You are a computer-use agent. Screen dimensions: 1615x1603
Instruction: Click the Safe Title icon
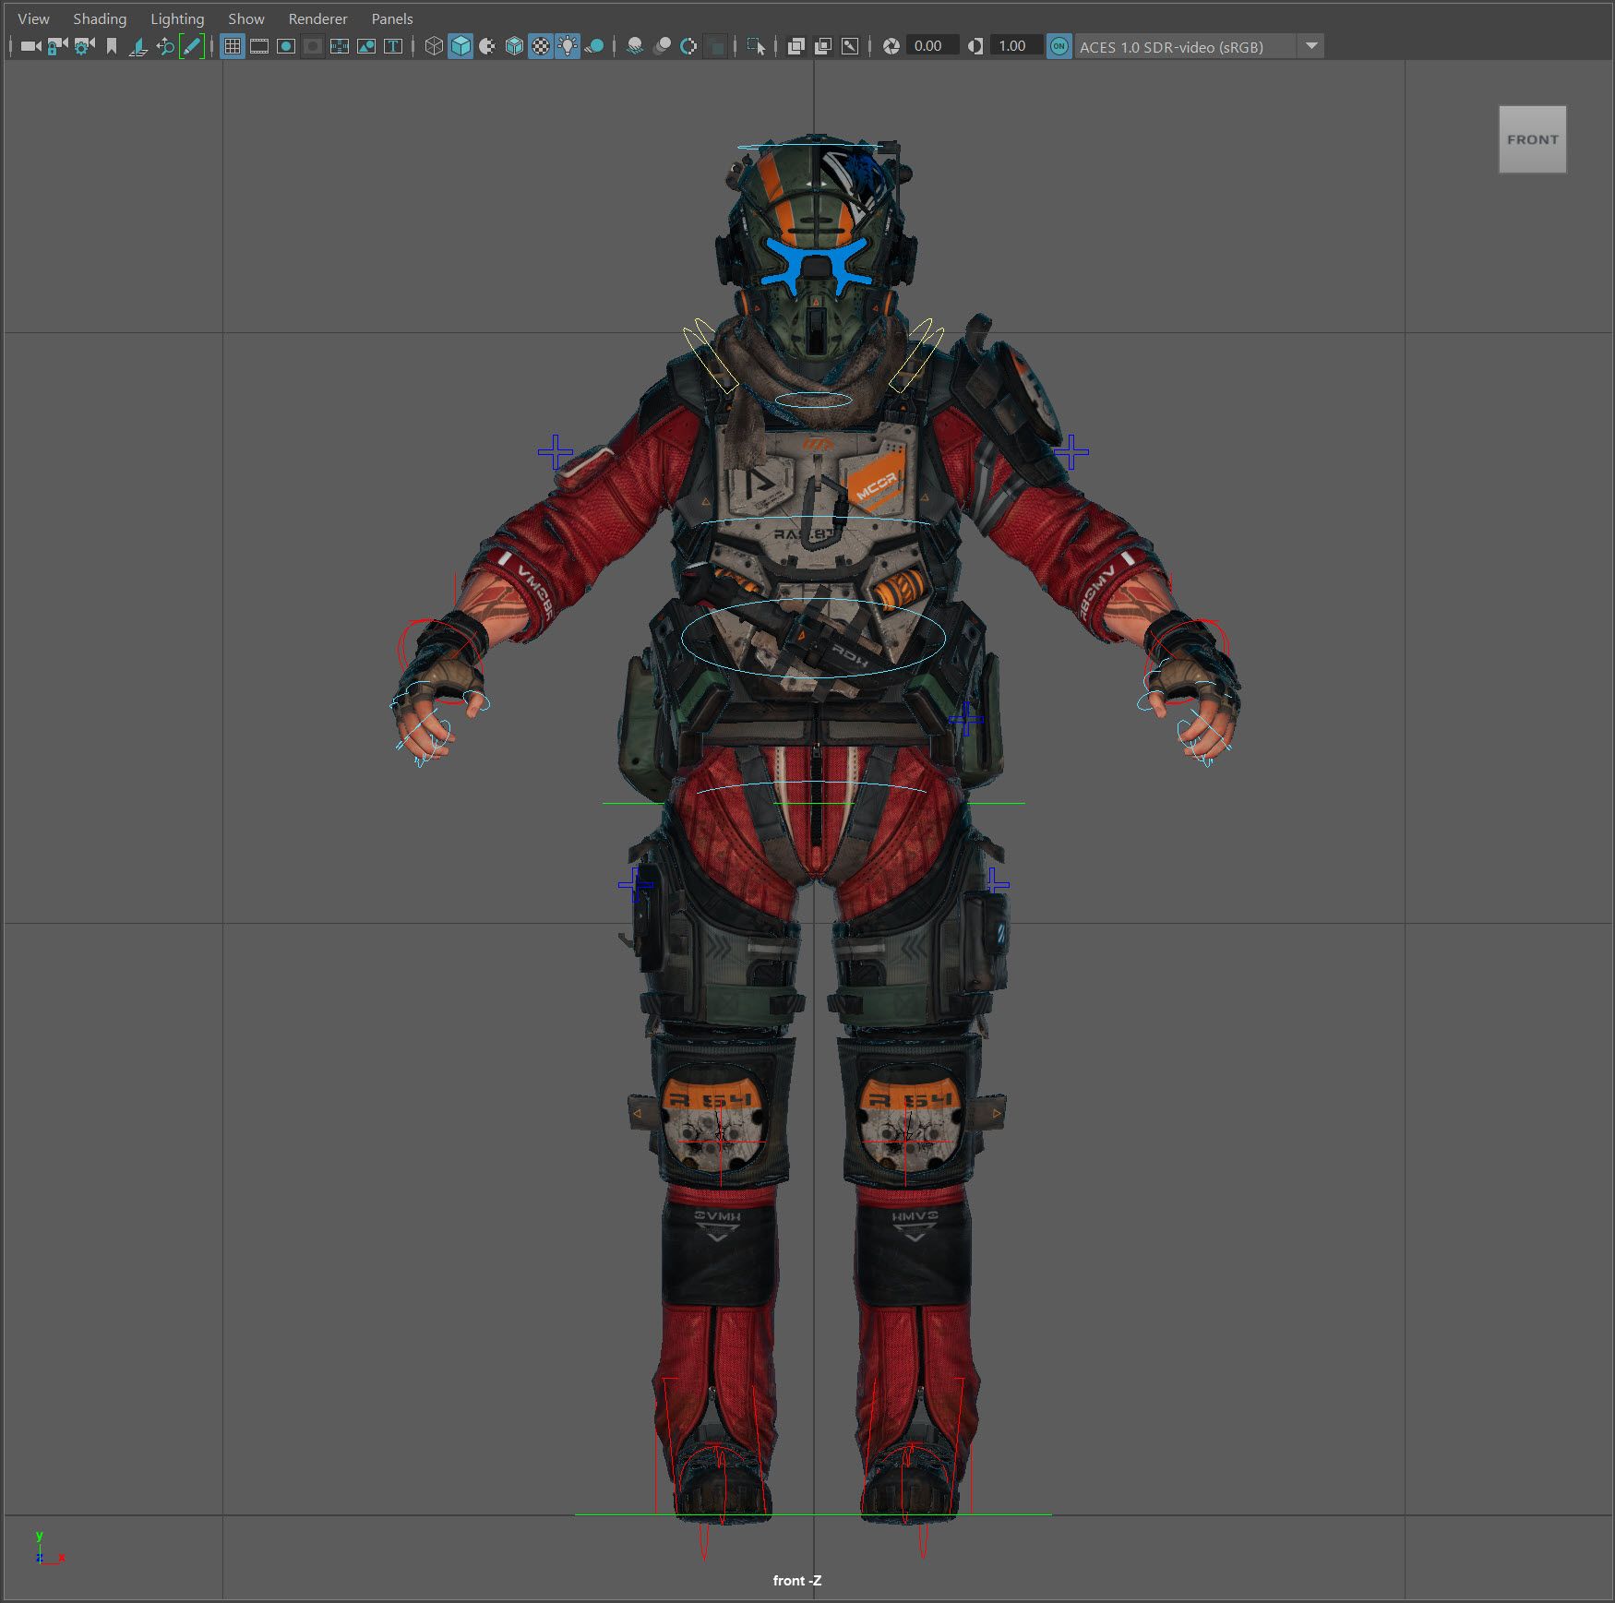[x=393, y=46]
